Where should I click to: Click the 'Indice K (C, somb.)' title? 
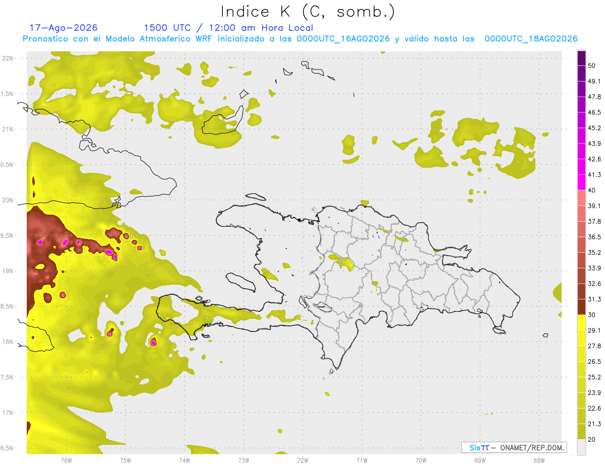tap(308, 11)
